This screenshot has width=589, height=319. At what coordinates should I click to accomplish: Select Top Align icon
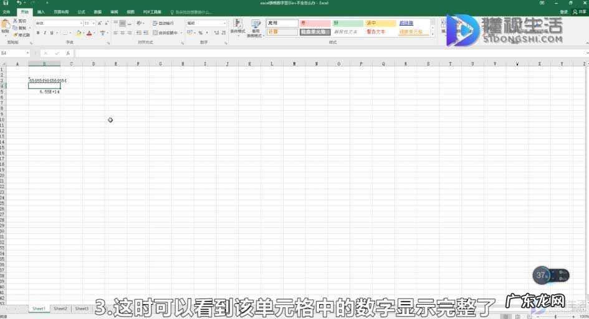coord(116,23)
